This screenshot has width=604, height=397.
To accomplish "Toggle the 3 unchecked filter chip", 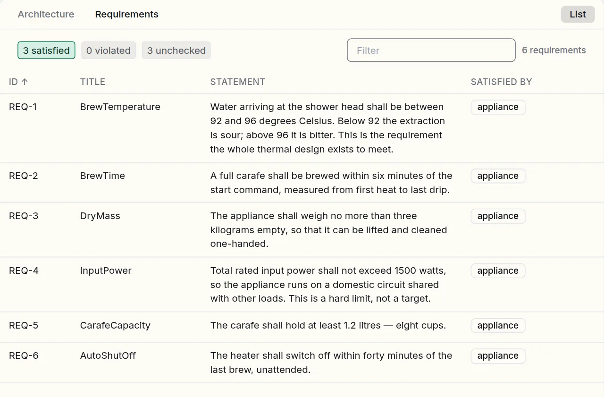I will 176,51.
